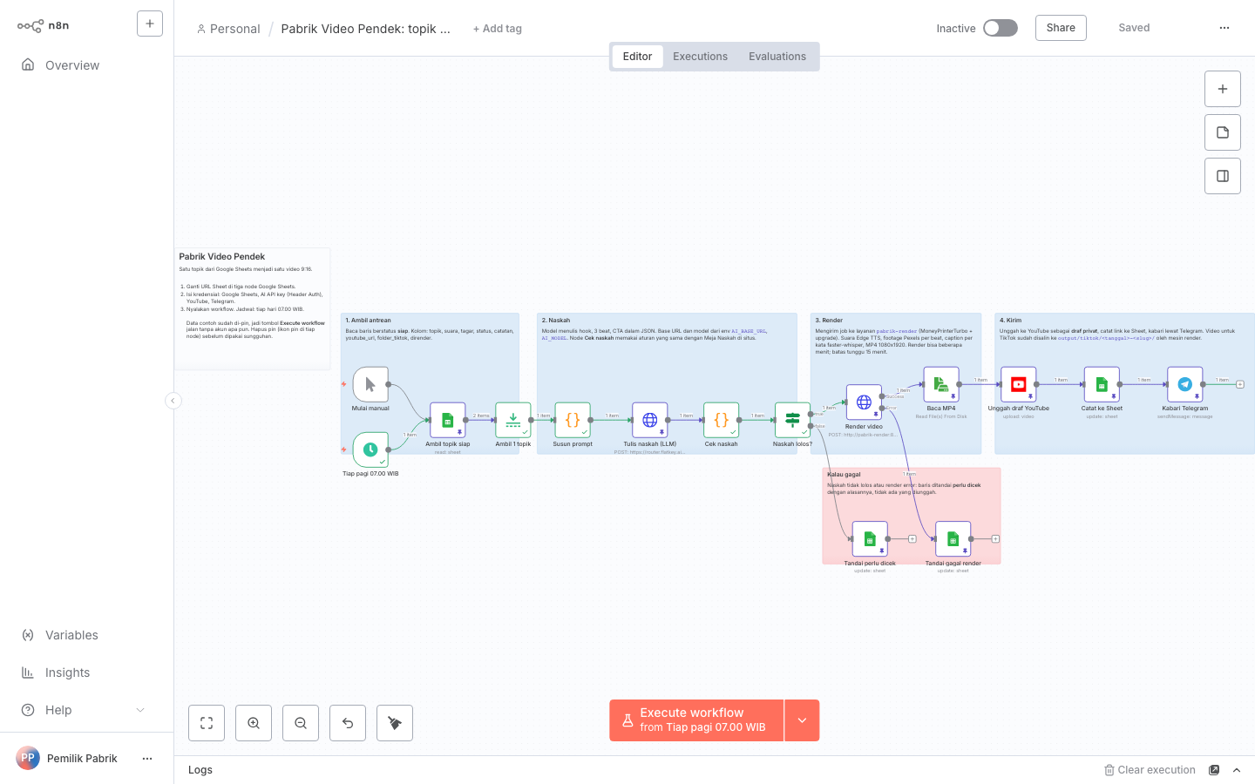
Task: Select the Ambil 1 topik node
Action: pos(513,420)
